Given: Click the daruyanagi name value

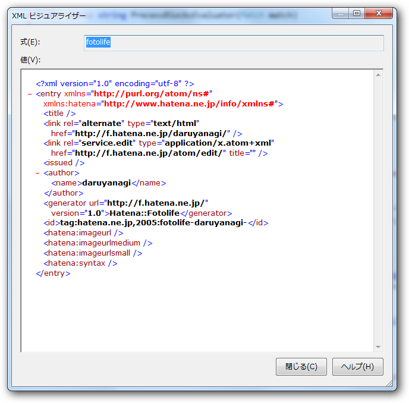Looking at the screenshot, I should click(106, 183).
